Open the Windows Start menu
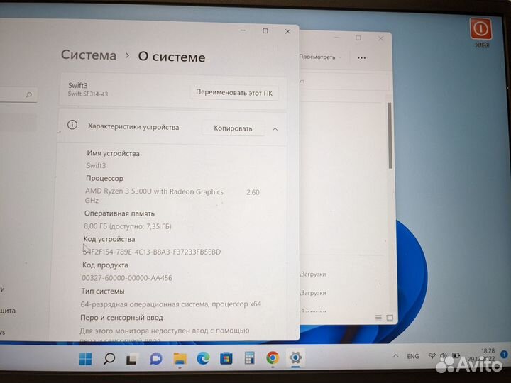This screenshot has width=511, height=383. point(86,359)
